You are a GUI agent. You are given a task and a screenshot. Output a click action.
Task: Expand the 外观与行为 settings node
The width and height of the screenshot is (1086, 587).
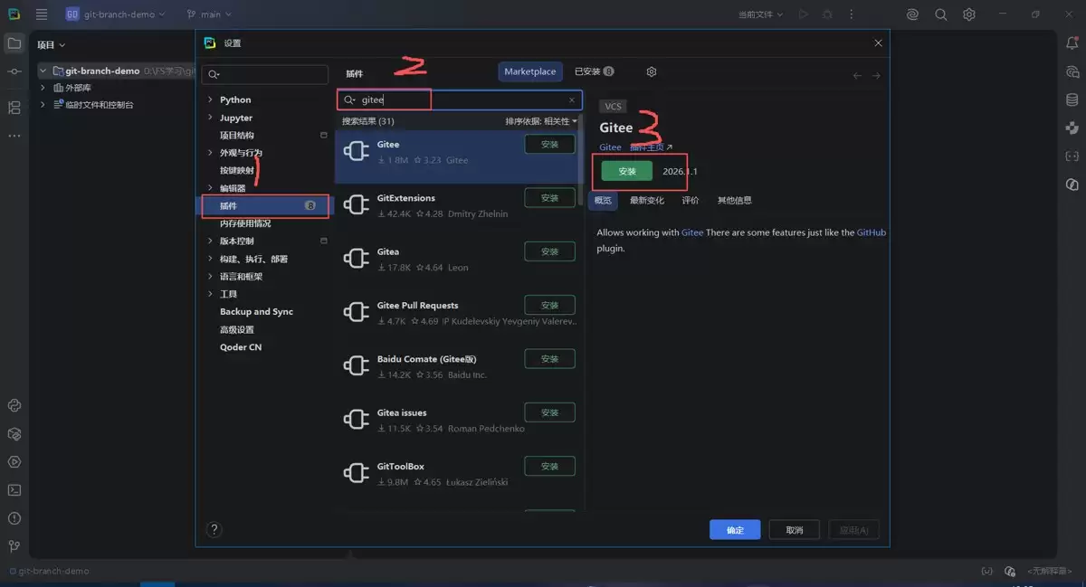click(x=210, y=153)
